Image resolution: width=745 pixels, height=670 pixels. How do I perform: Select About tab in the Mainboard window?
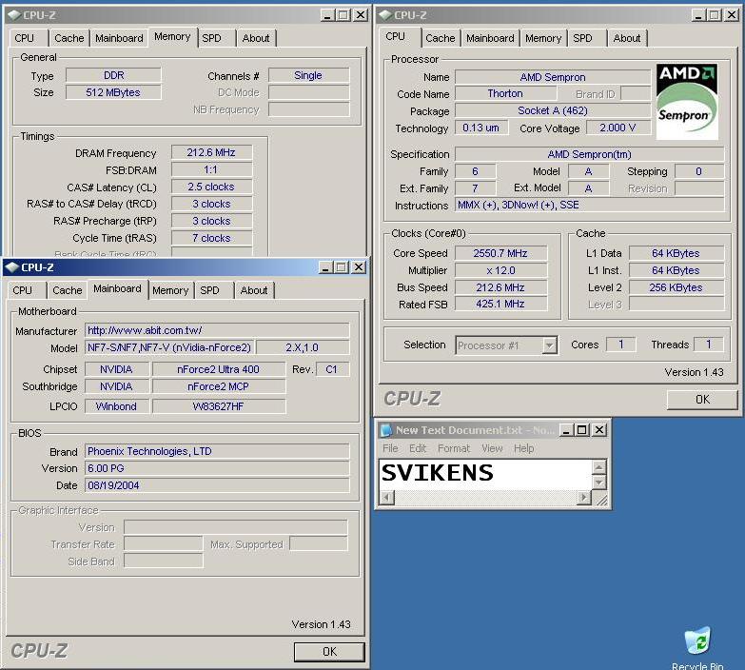tap(254, 290)
